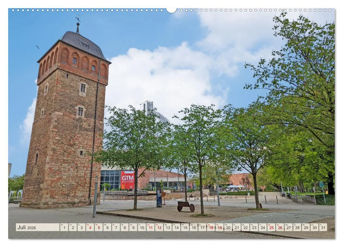Select day 20 in the date row
This screenshot has width=343, height=247.
pos(228,227)
